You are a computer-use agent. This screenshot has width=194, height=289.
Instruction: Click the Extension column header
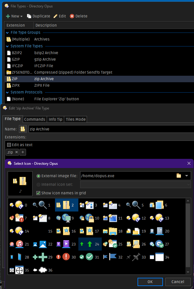[x=19, y=25]
